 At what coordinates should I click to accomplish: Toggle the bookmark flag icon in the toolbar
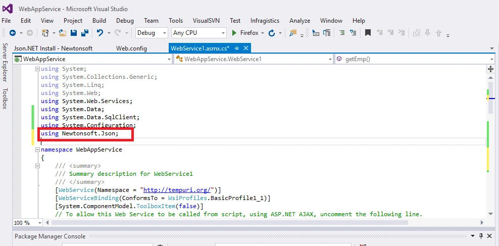(x=368, y=32)
